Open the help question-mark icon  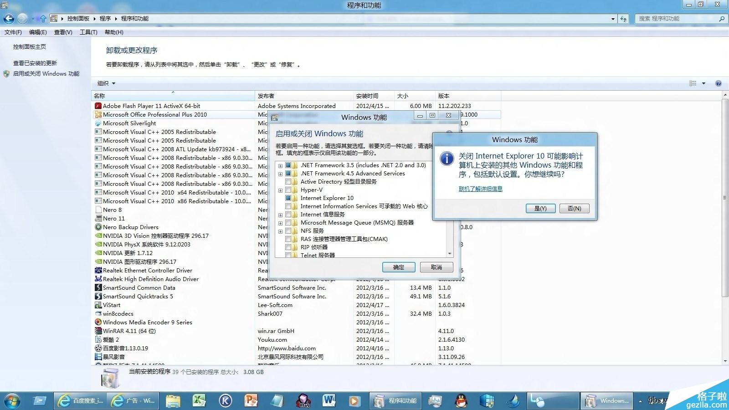(719, 83)
